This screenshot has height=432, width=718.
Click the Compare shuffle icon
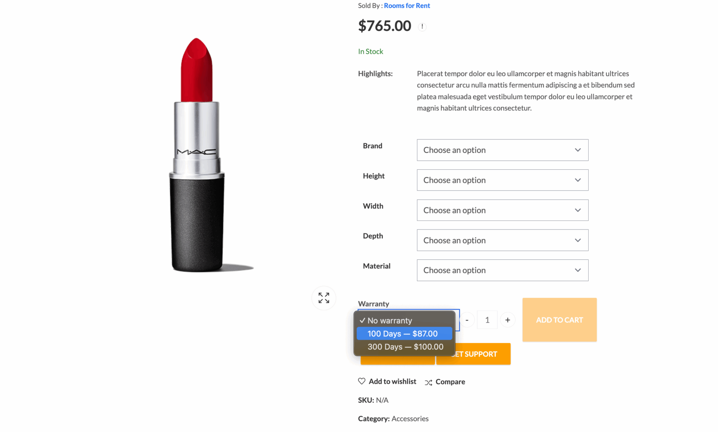coord(429,382)
